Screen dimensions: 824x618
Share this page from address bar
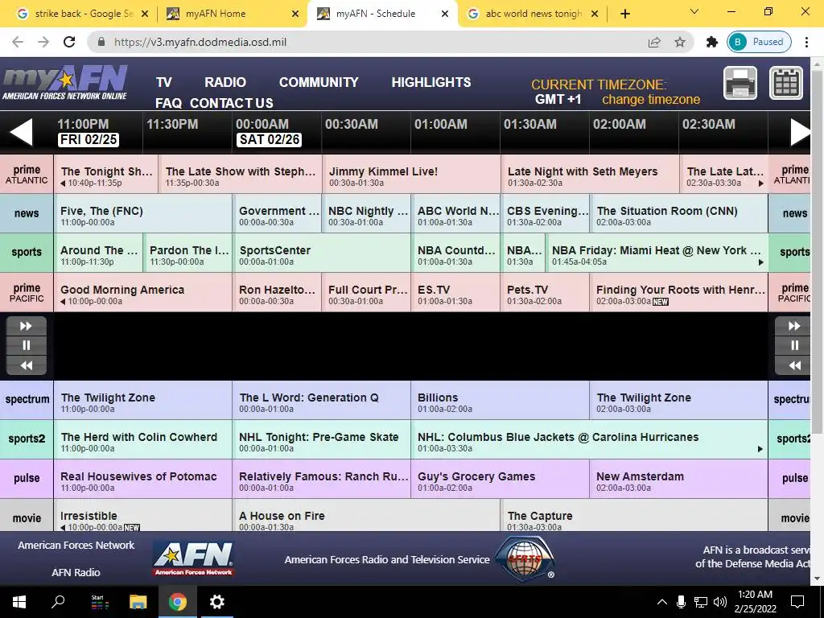coord(654,42)
